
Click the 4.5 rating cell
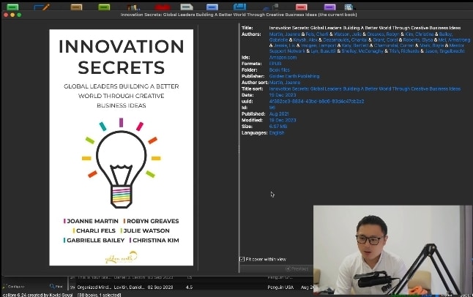(189, 287)
